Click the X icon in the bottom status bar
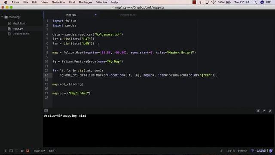Viewport: 275px width, 155px height. coord(22,151)
